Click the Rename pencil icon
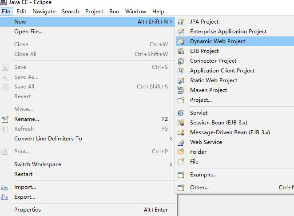This screenshot has height=216, width=294. (5, 119)
